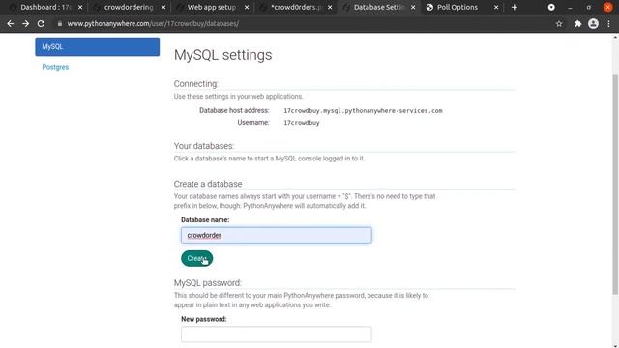
Task: Bookmark this page with the star icon
Action: (559, 23)
